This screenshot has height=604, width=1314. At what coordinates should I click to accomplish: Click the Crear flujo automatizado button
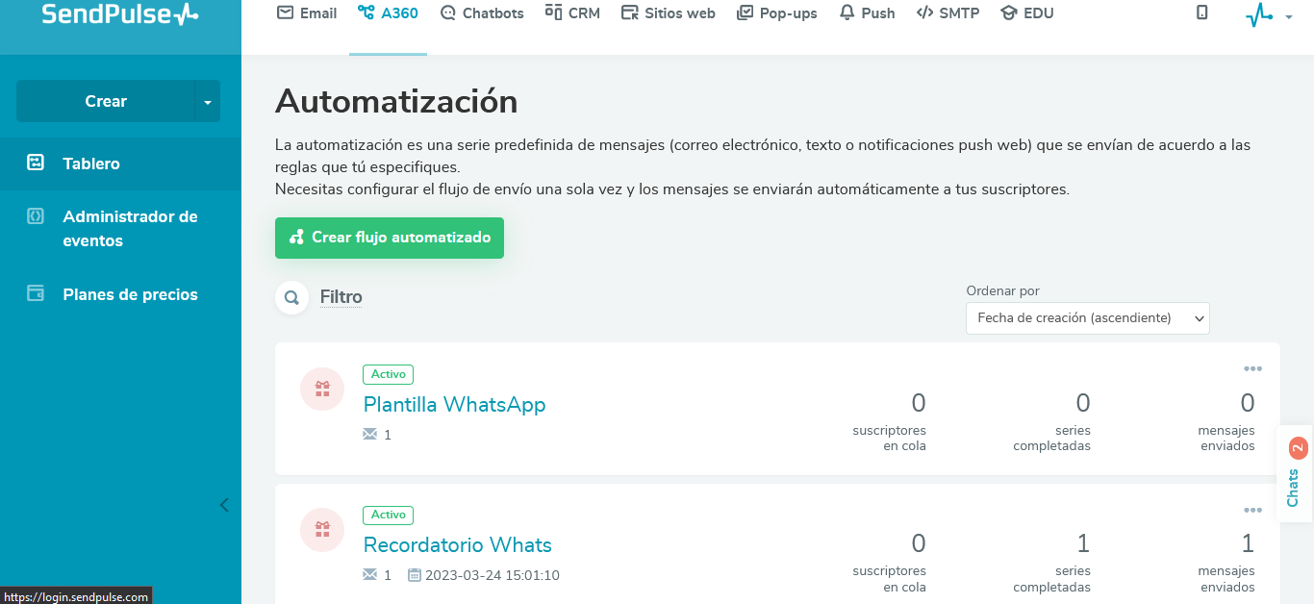coord(389,238)
